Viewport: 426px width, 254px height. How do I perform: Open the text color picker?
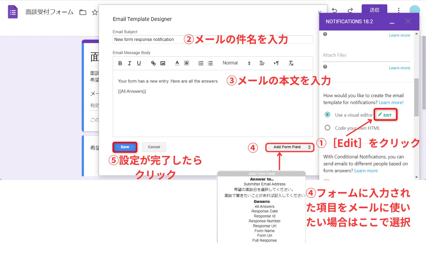coord(177,63)
